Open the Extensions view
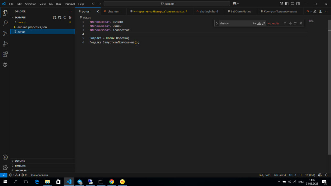 tap(5, 54)
